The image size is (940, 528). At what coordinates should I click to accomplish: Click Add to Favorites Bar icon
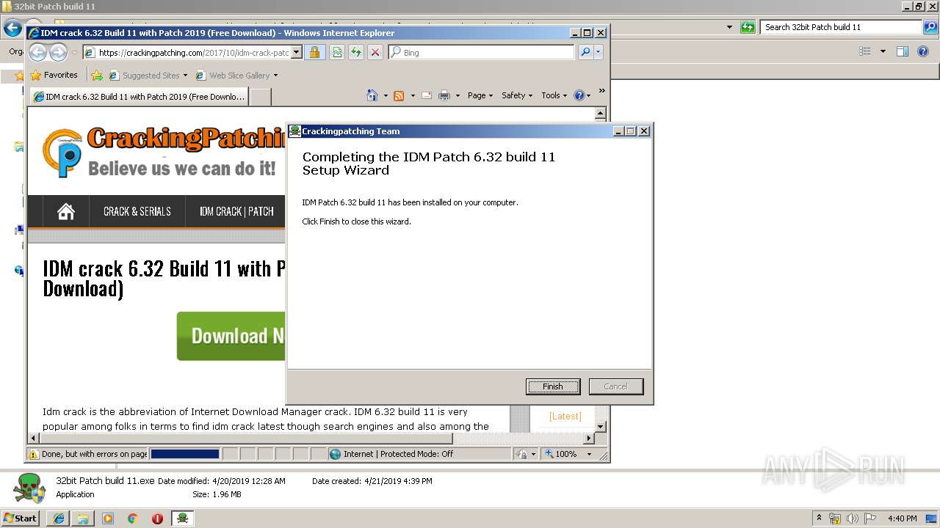[x=97, y=75]
